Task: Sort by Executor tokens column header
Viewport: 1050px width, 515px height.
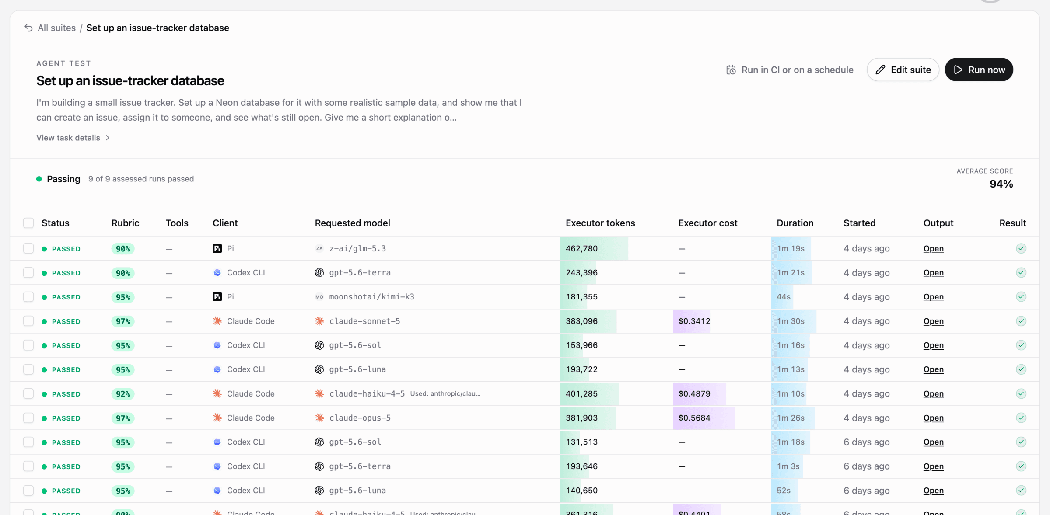Action: [600, 223]
